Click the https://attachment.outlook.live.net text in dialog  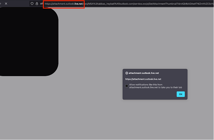point(143,79)
